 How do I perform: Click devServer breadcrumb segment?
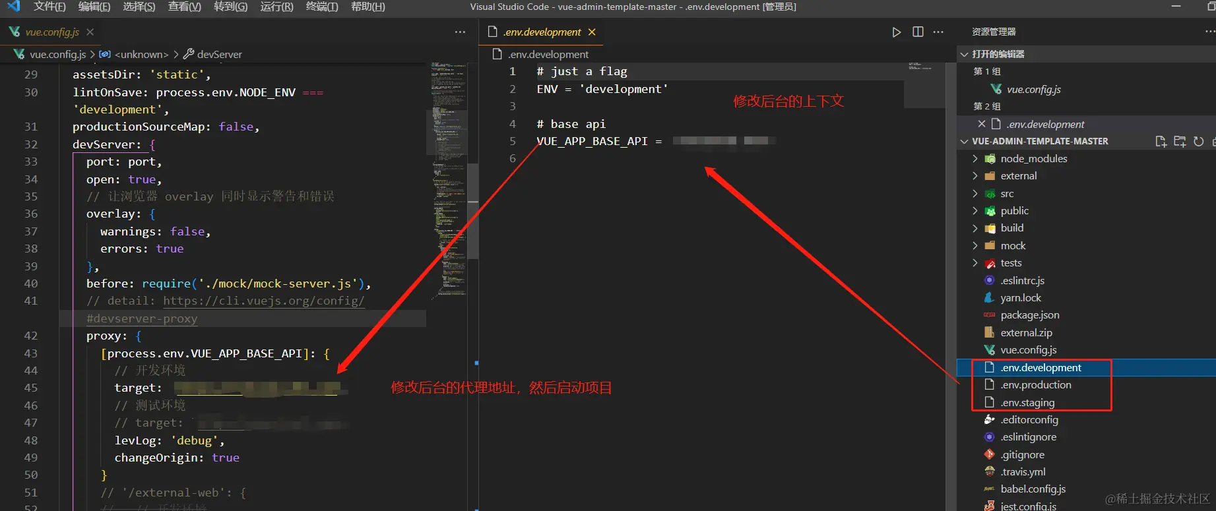coord(219,54)
